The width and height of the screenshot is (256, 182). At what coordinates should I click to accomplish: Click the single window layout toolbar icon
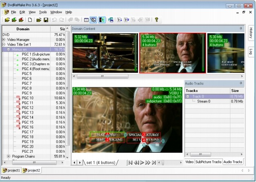(86, 20)
